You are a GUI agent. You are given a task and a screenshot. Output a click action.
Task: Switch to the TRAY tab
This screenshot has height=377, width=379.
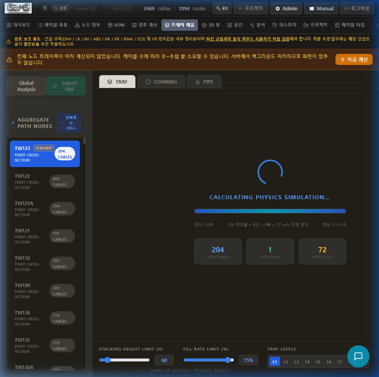point(117,82)
